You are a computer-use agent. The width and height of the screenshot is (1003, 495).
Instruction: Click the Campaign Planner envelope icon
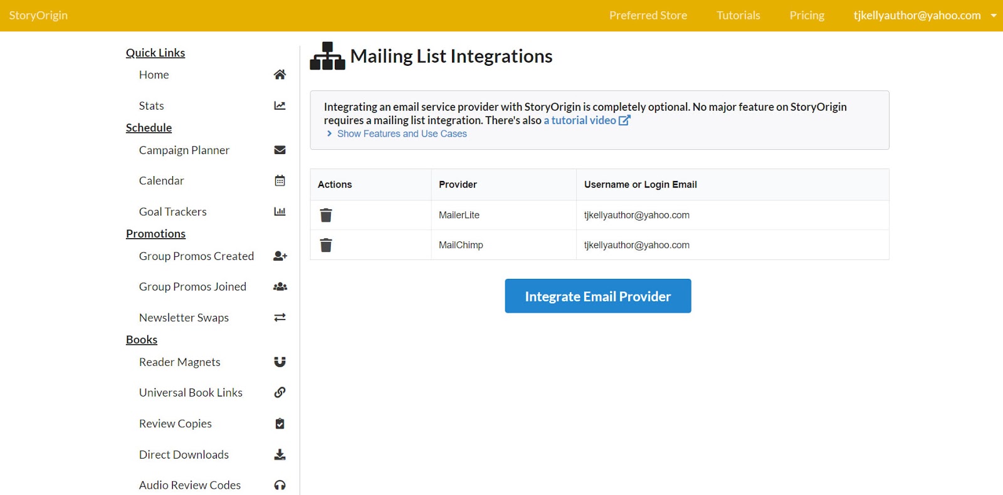point(280,150)
